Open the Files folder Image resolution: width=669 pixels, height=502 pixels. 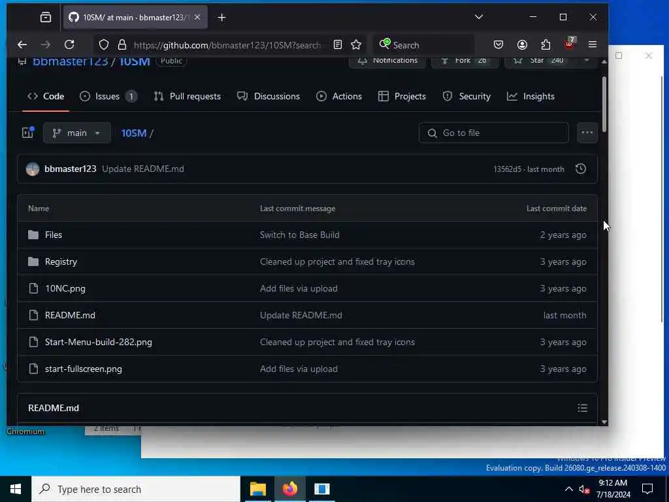tap(54, 235)
